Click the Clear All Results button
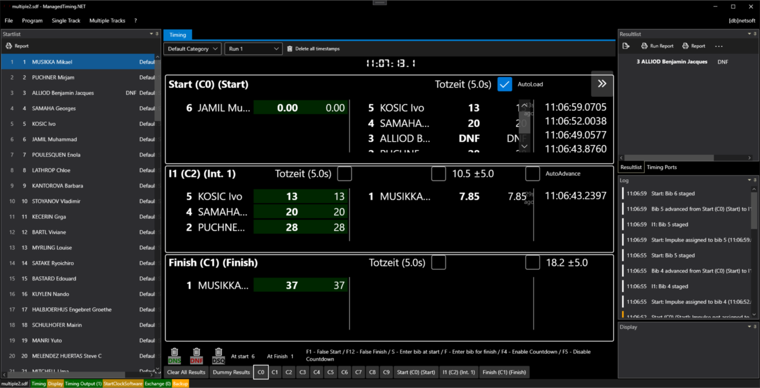Screen dimensions: 760x388 point(186,373)
